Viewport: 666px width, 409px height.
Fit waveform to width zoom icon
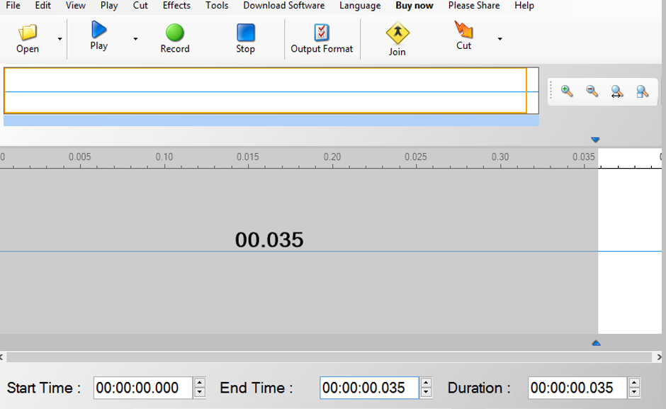[616, 91]
